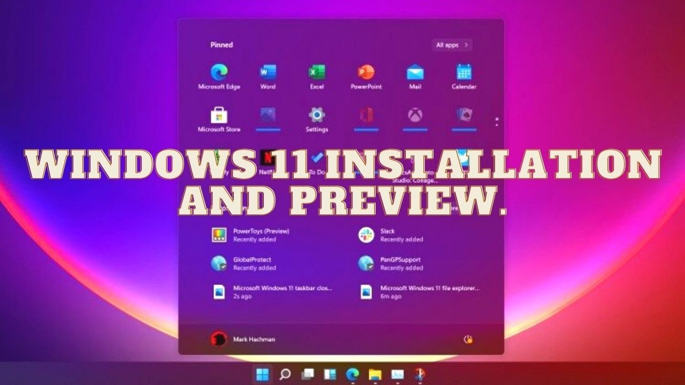Screen dimensions: 685x385
Task: Open the Windows 11 file explorer image file
Action: click(420, 292)
